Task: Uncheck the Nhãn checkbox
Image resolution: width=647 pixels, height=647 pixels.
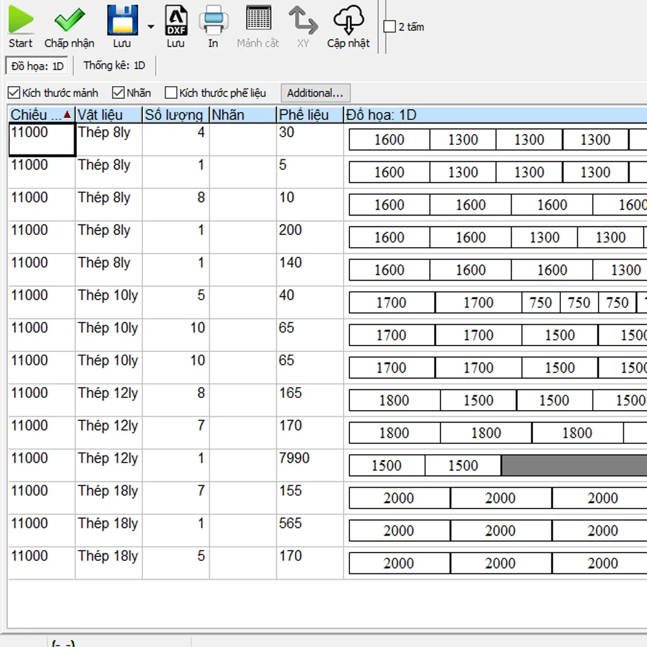Action: point(118,93)
